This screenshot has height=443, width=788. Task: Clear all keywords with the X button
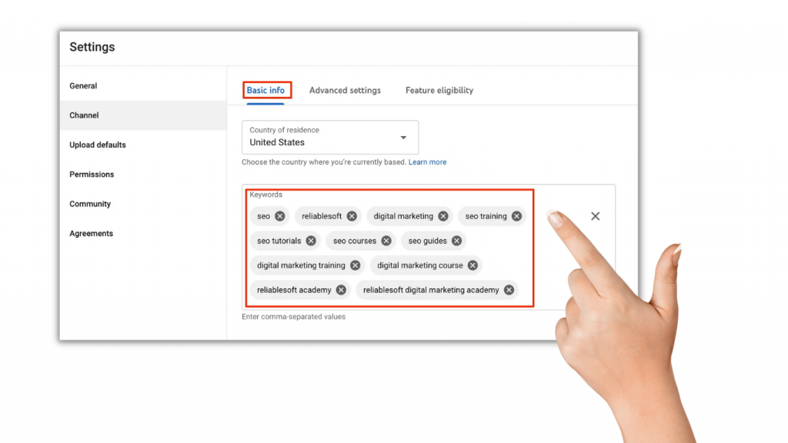pos(595,216)
